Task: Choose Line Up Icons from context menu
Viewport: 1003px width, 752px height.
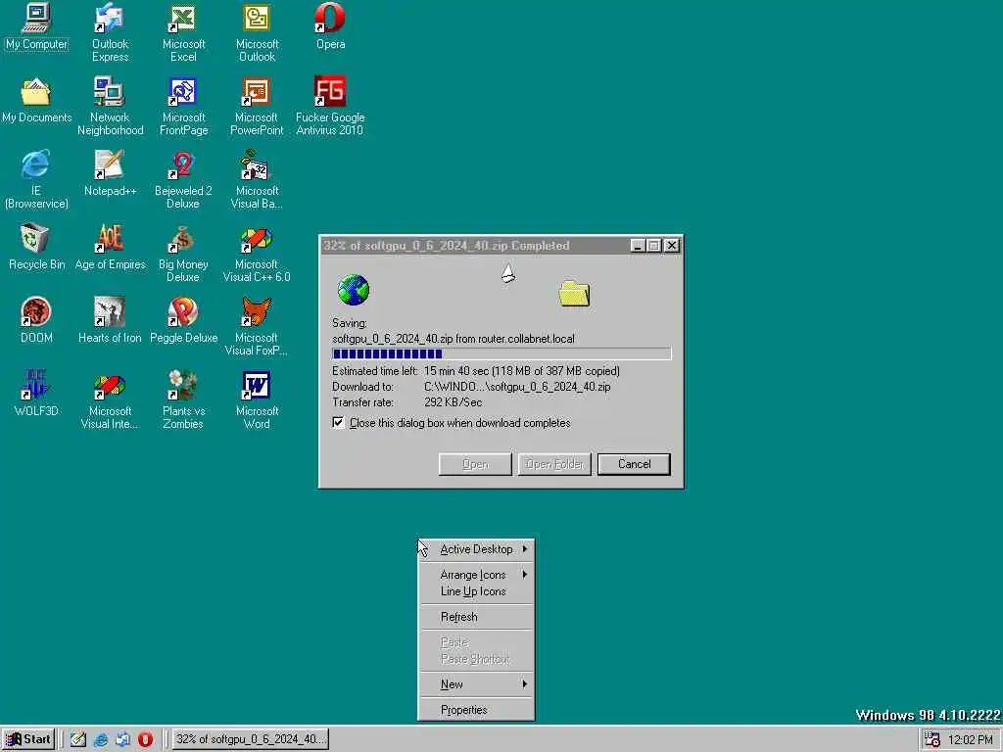Action: click(x=477, y=591)
